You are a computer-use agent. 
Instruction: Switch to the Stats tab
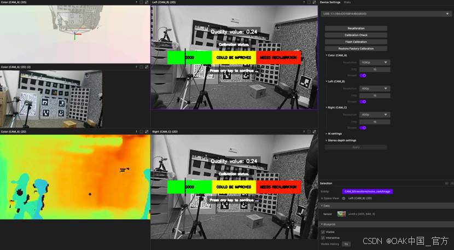tap(347, 2)
